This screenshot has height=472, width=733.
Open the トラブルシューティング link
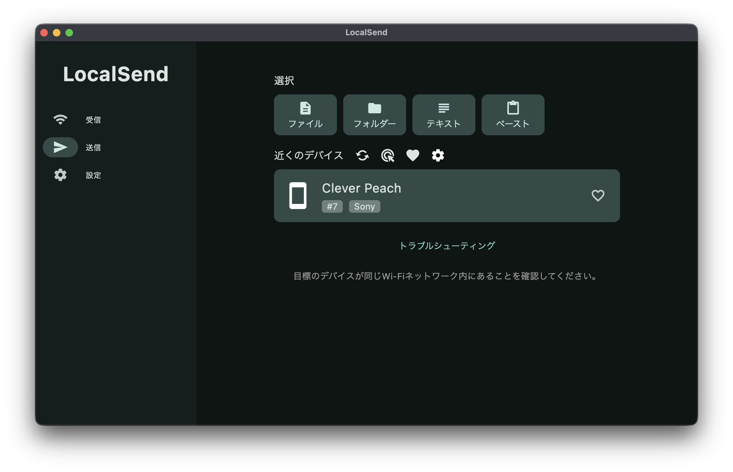point(447,245)
